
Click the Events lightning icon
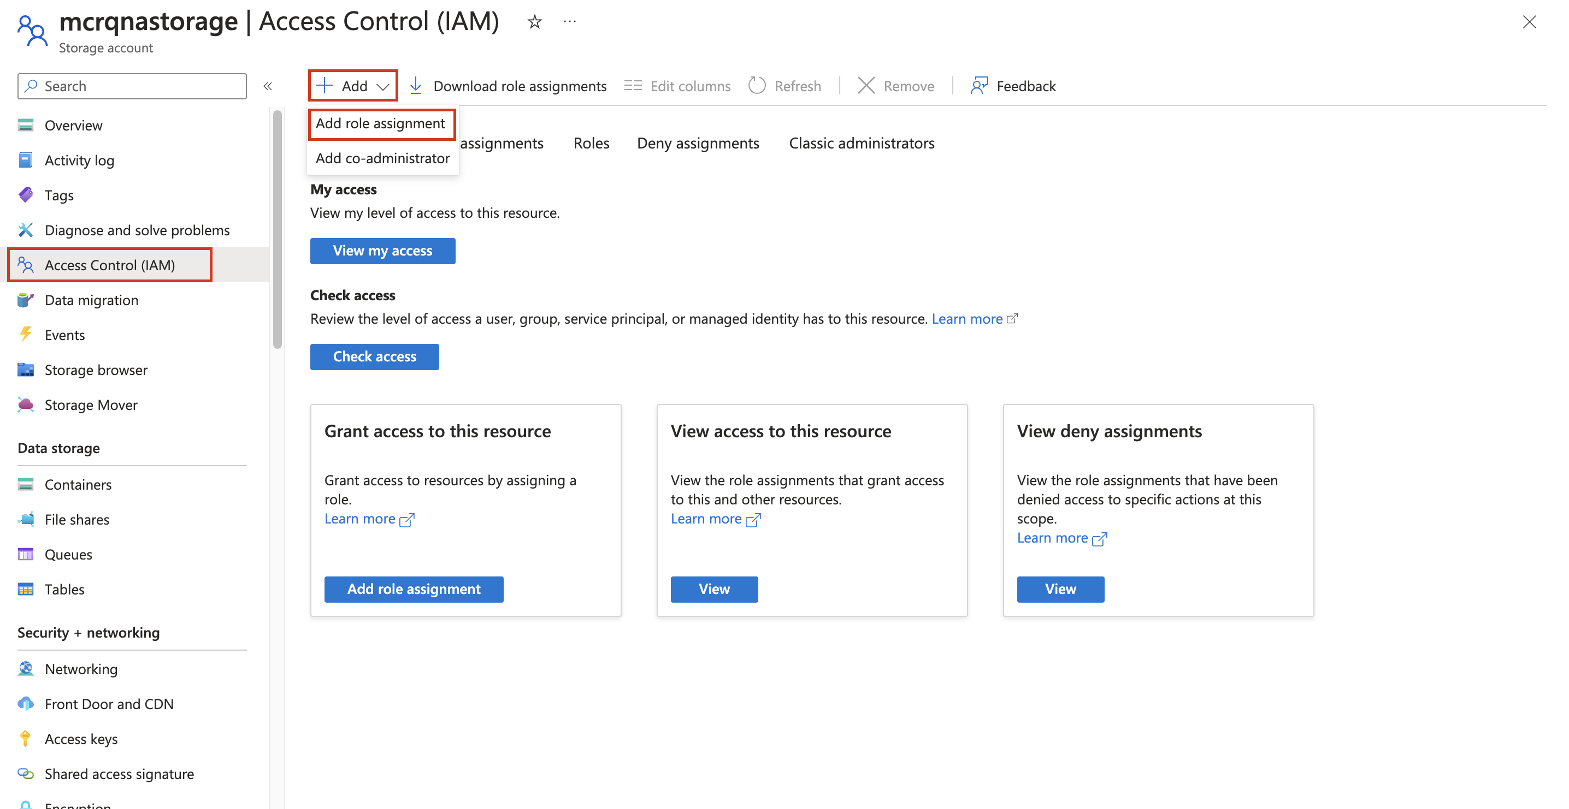tap(26, 335)
